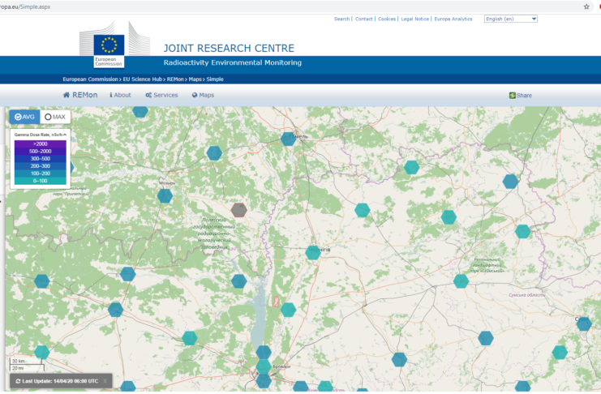
Task: Open the Europa Analytics link
Action: (x=453, y=19)
